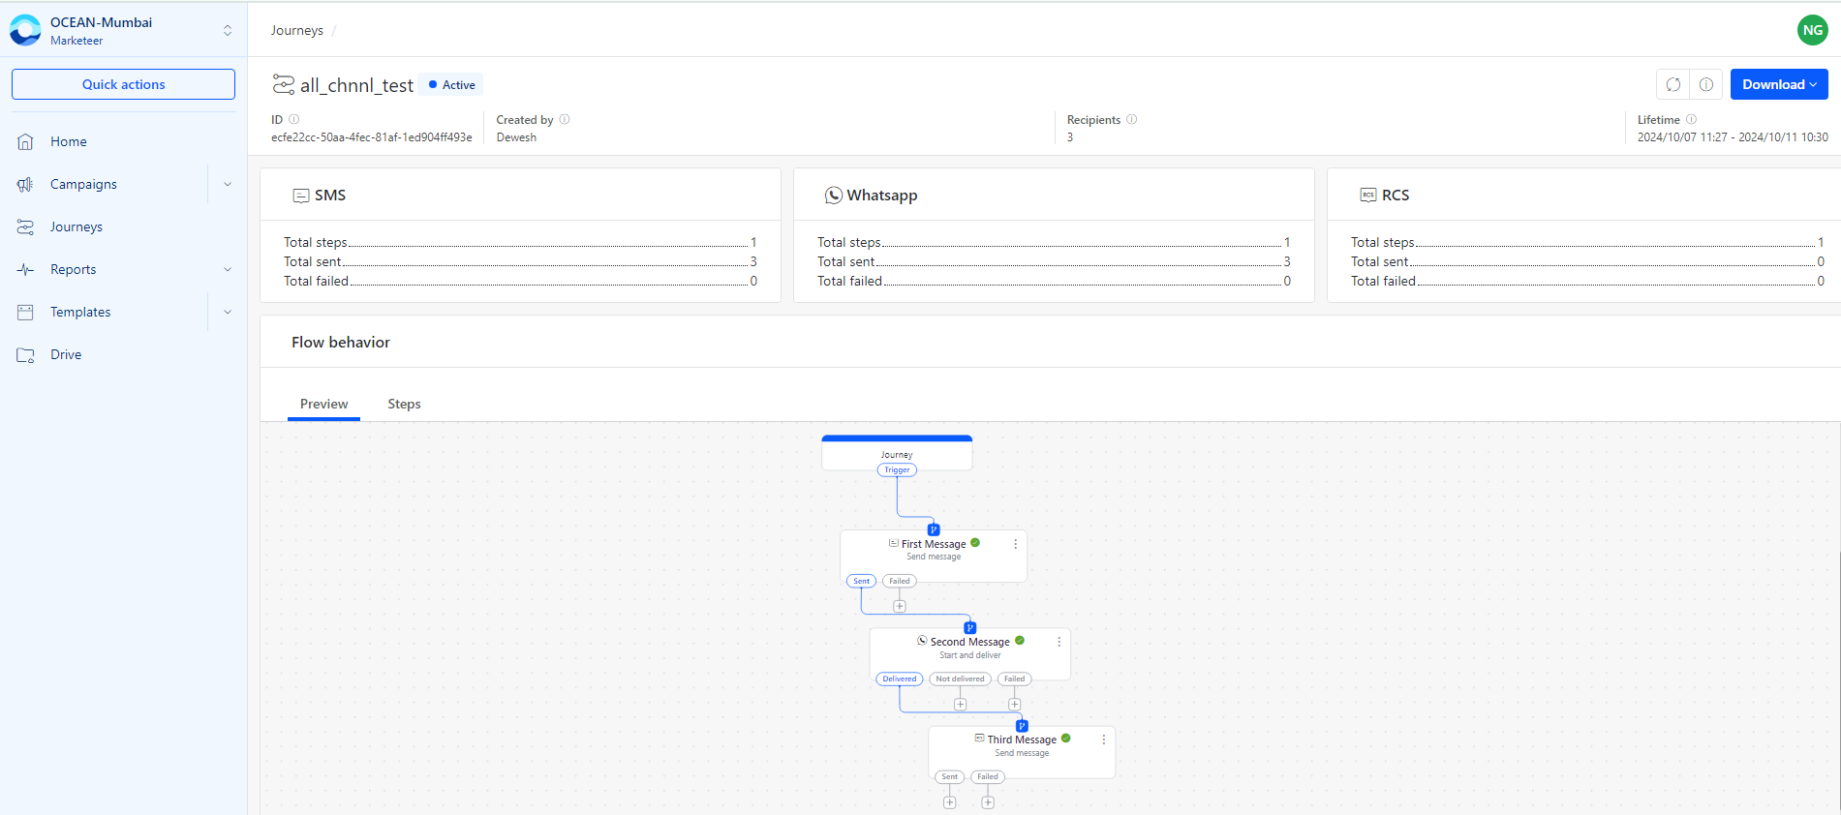
Task: Click plus under Second Message Not delivered
Action: tap(960, 704)
